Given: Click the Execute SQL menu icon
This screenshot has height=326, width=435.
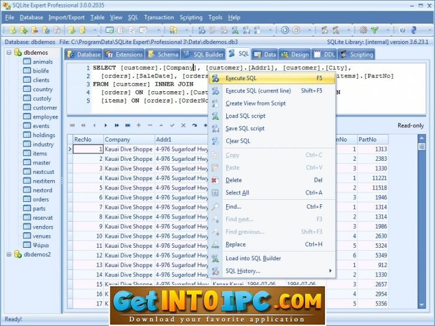Looking at the screenshot, I should [x=215, y=78].
